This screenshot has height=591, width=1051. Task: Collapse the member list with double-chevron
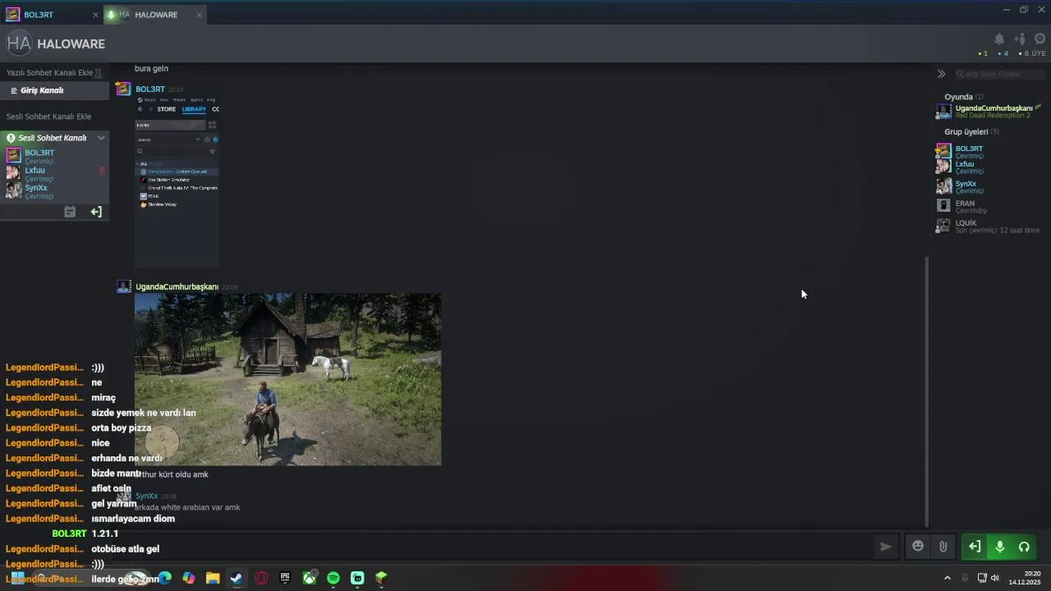point(941,74)
